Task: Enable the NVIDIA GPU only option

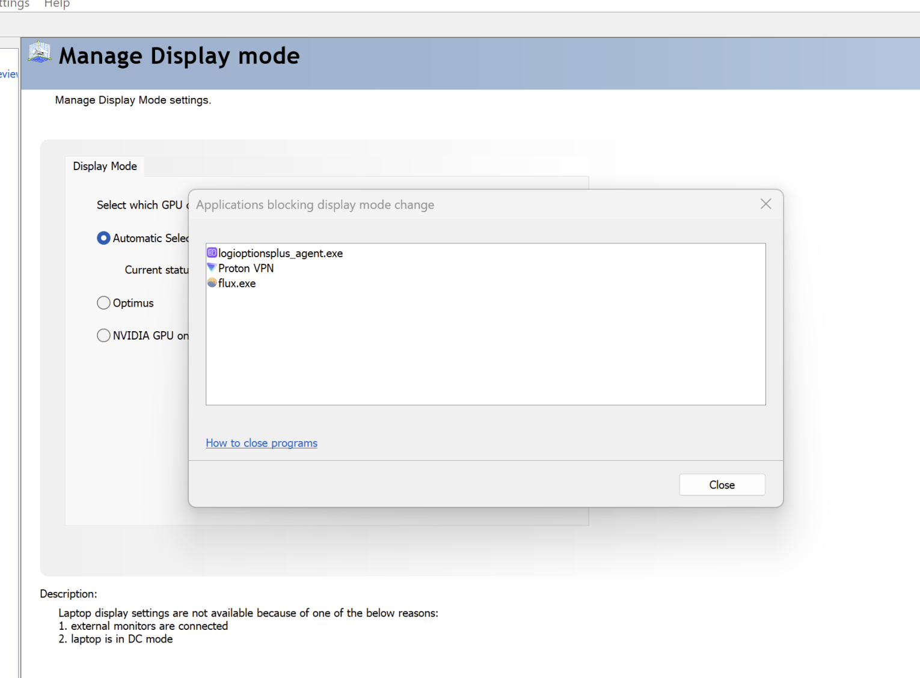Action: pyautogui.click(x=103, y=335)
